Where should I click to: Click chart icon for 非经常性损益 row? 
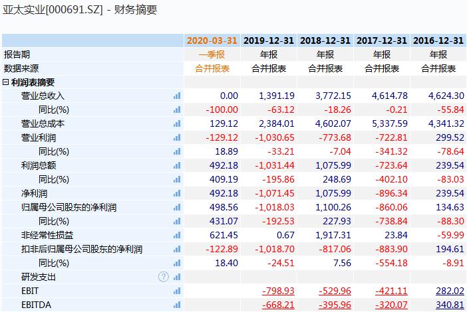pos(177,236)
